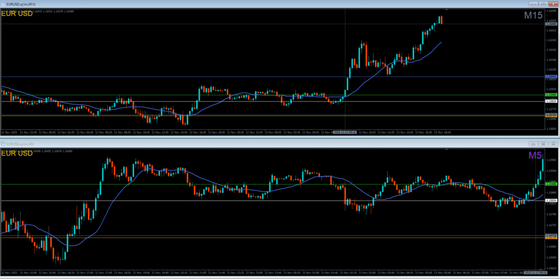Screen dimensions: 560x279
Task: Click the purple M5 timeframe label
Action: (535, 156)
